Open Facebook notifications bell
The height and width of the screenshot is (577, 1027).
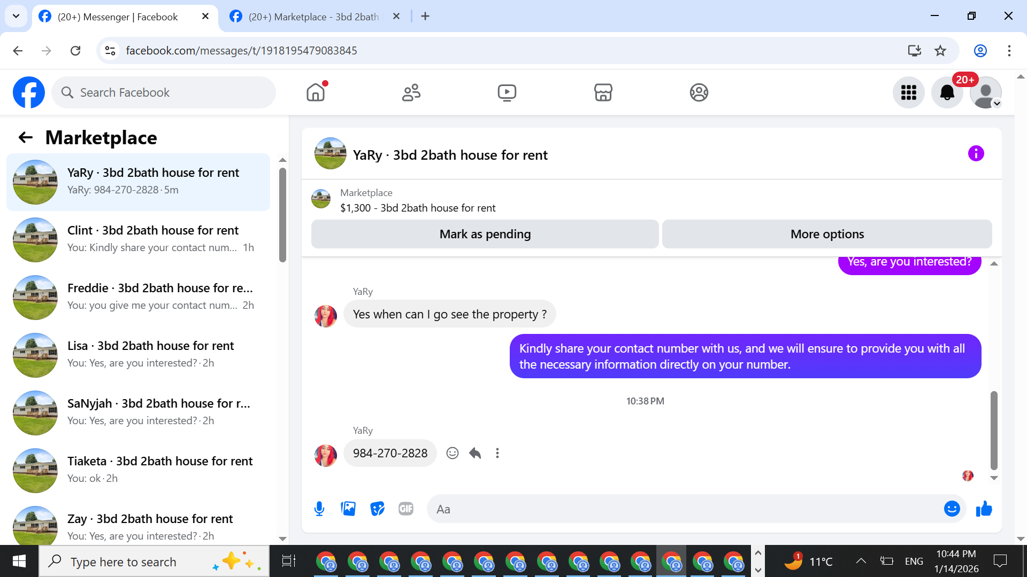click(x=947, y=92)
